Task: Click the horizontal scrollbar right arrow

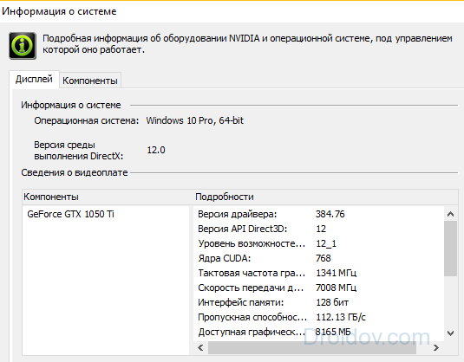Action: point(436,347)
